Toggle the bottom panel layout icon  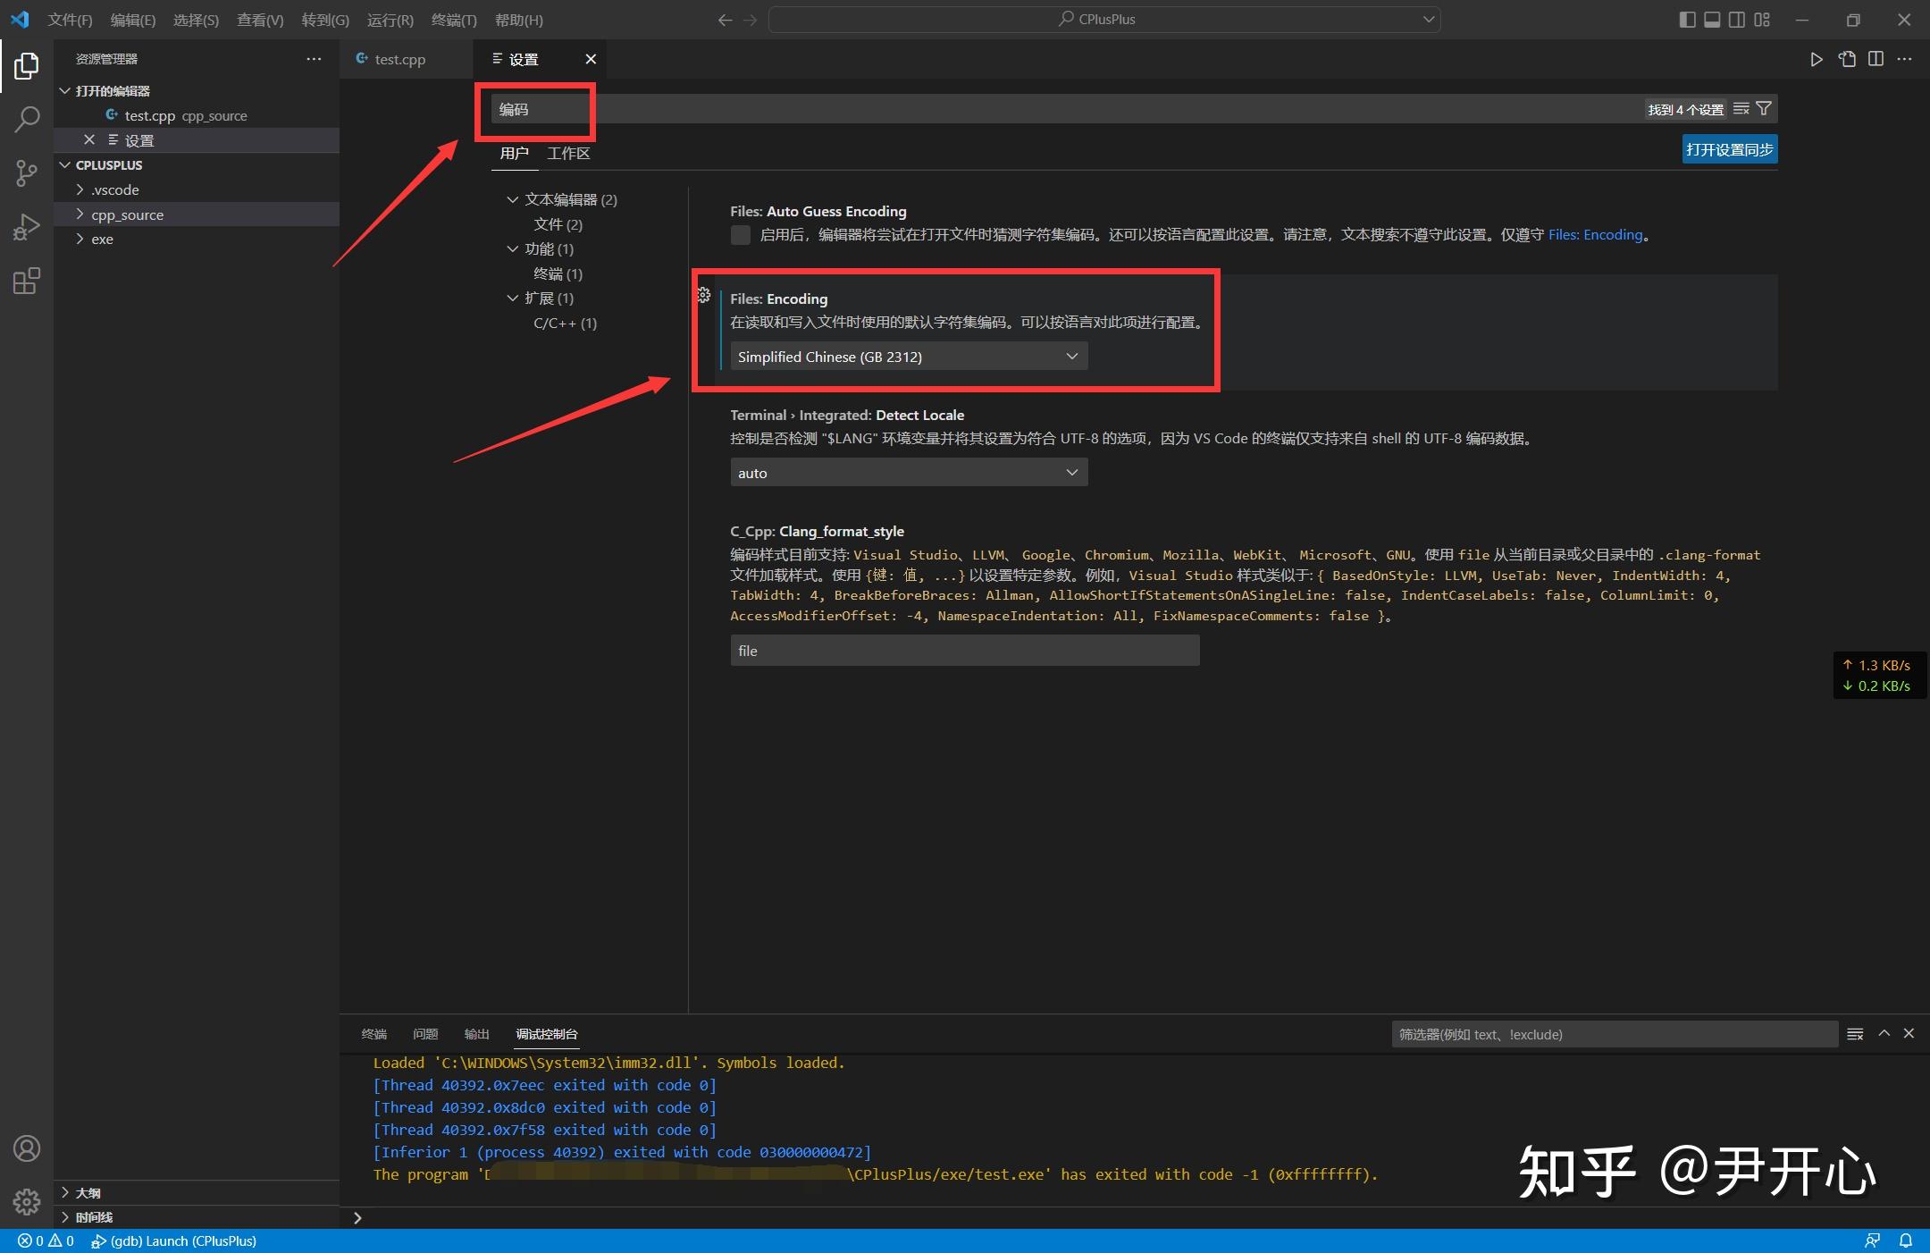click(1712, 20)
